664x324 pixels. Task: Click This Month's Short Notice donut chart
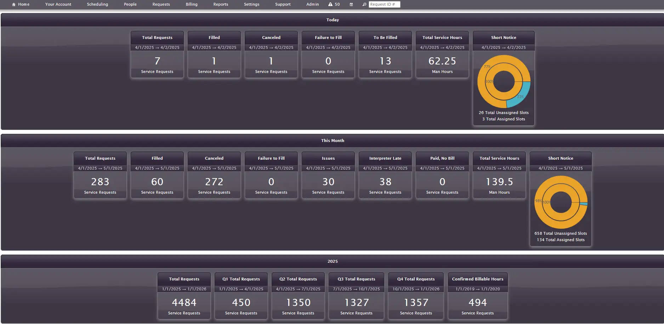pos(561,202)
